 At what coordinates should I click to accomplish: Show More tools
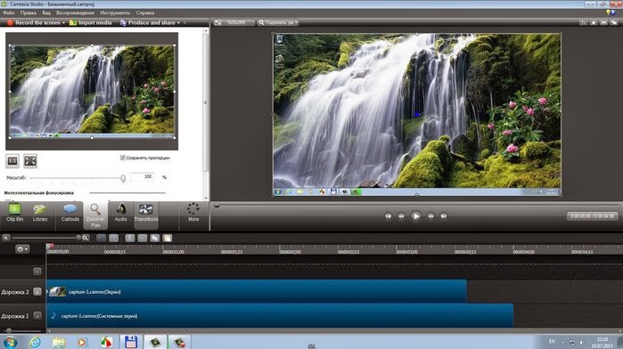click(193, 213)
